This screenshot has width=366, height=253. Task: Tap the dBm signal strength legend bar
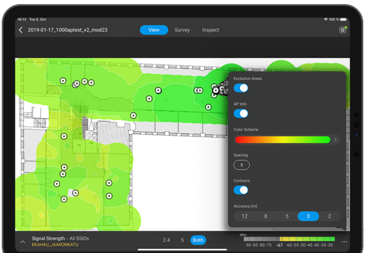[289, 239]
